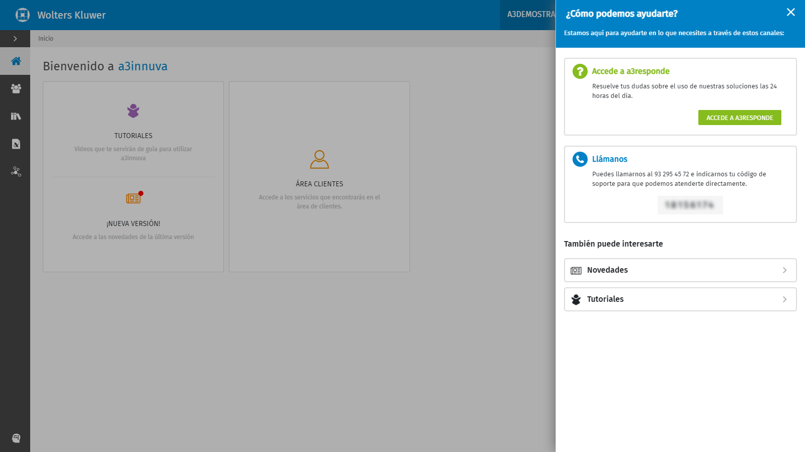The width and height of the screenshot is (805, 452).
Task: Open ÁREA CLIENTES card title
Action: tap(319, 184)
